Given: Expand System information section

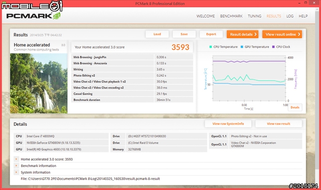Looking at the screenshot, I should tap(17, 172).
